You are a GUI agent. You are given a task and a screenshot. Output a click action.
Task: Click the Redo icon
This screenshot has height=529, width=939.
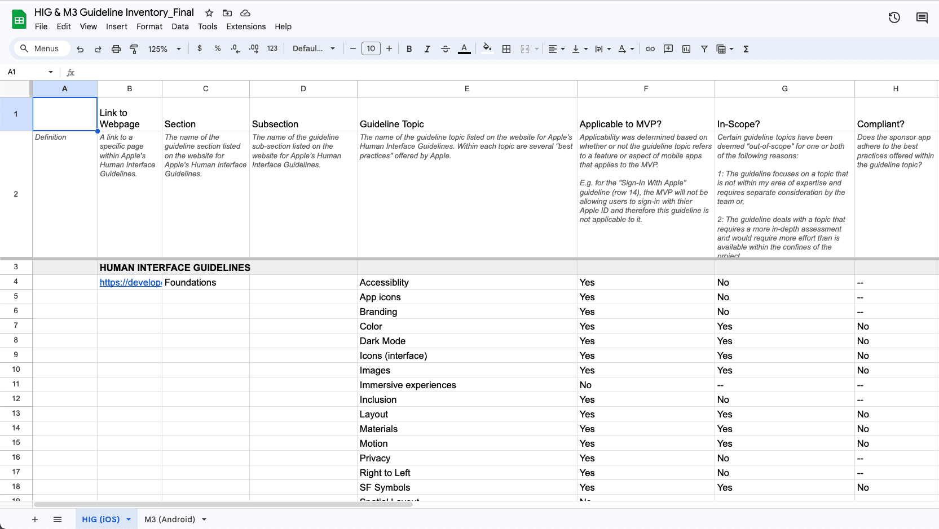point(98,49)
